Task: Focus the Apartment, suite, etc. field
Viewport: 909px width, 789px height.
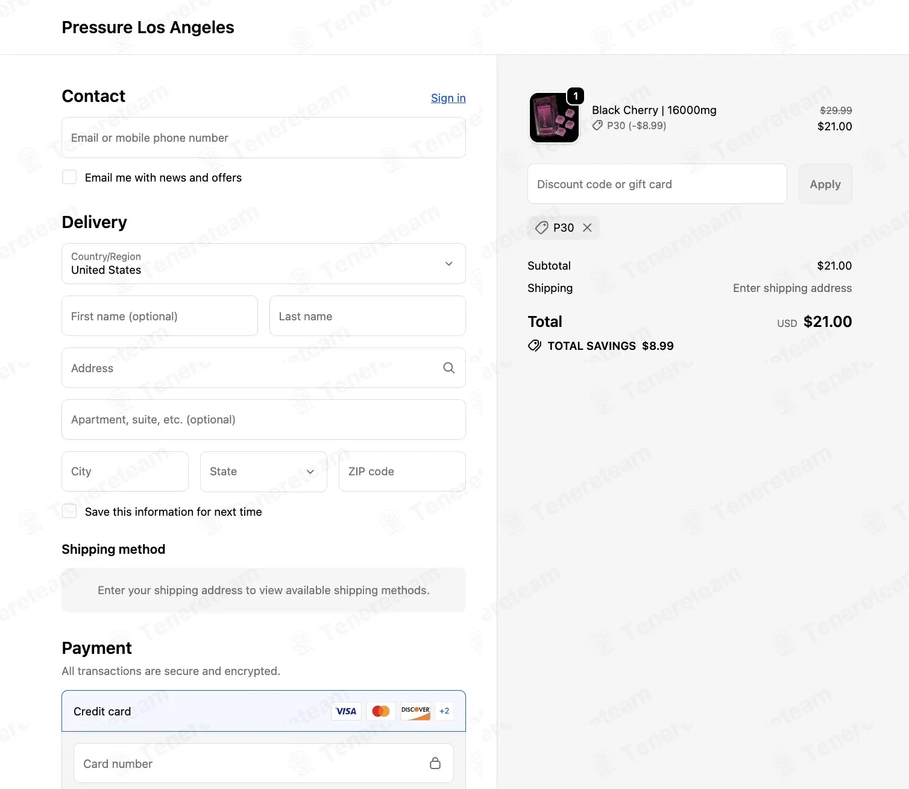Action: coord(263,420)
